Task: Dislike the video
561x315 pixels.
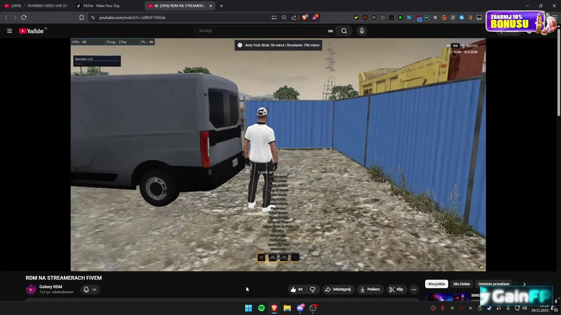Action: (x=312, y=289)
